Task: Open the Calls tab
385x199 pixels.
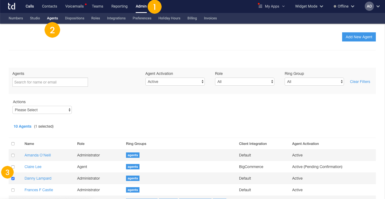Action: [30, 6]
